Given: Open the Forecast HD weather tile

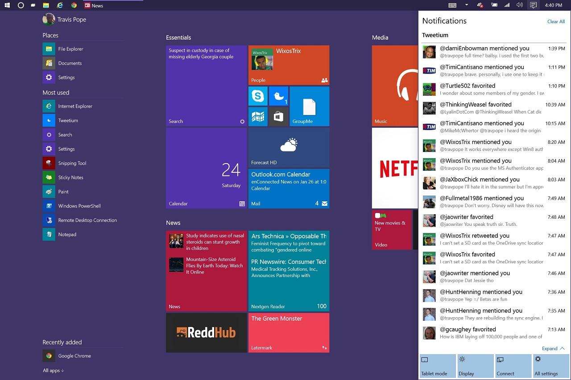Looking at the screenshot, I should click(289, 147).
